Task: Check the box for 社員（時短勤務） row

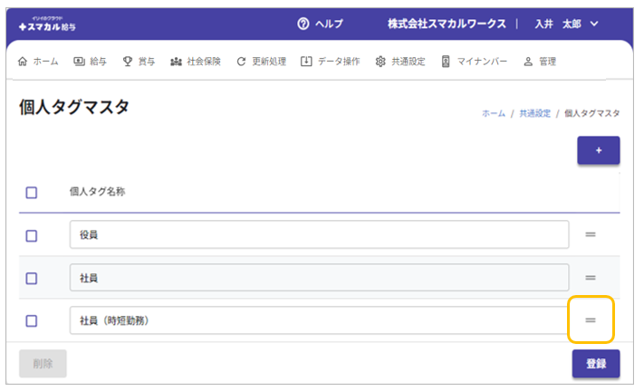Action: pos(32,320)
